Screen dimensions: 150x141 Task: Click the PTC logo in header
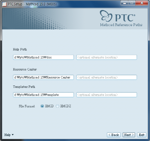coord(118,16)
